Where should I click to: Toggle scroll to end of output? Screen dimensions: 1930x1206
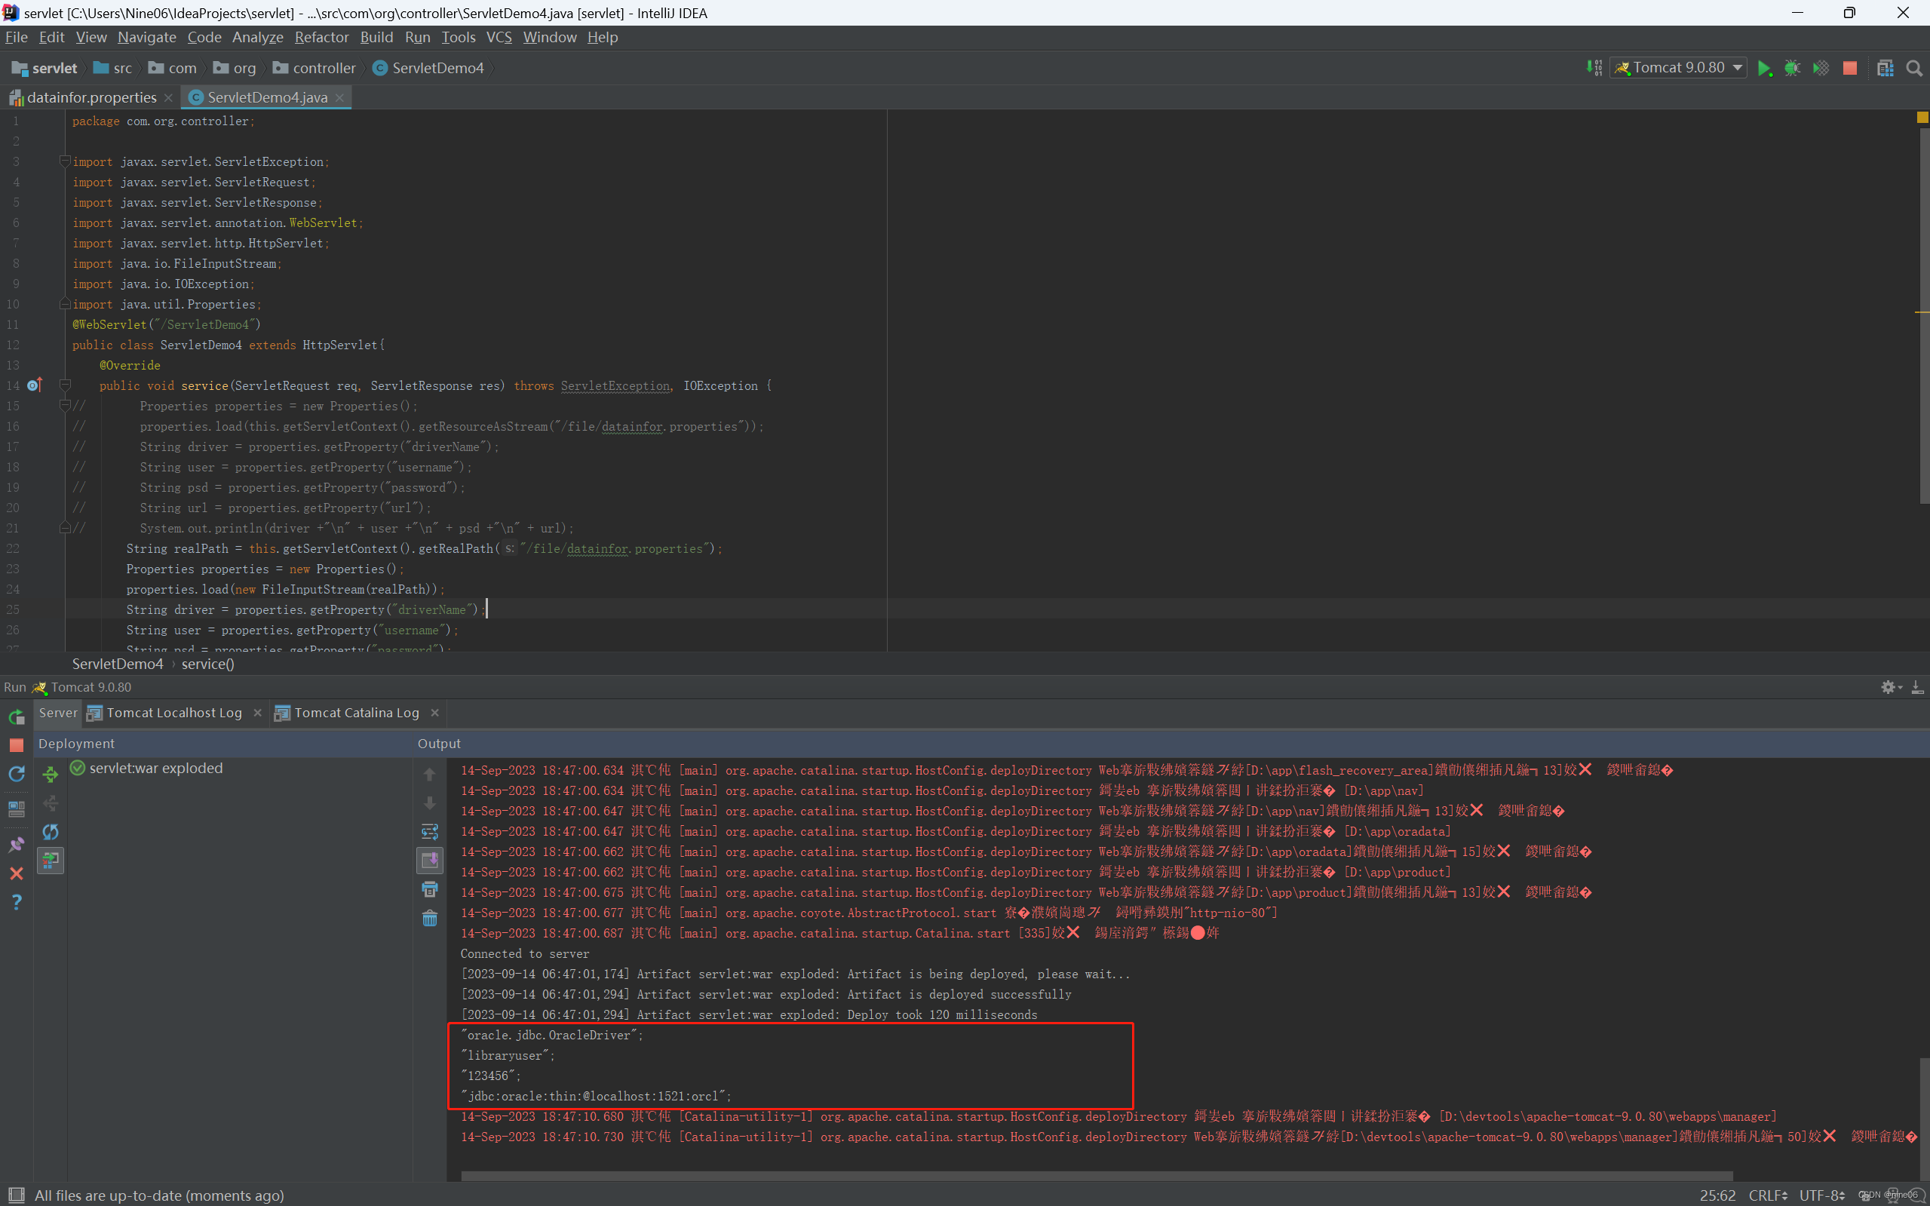coord(430,861)
